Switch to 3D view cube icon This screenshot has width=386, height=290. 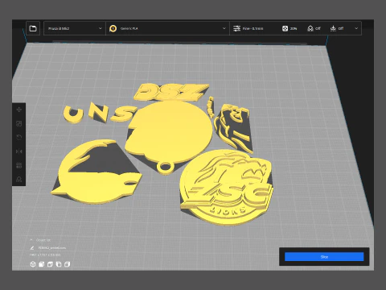[x=33, y=264]
